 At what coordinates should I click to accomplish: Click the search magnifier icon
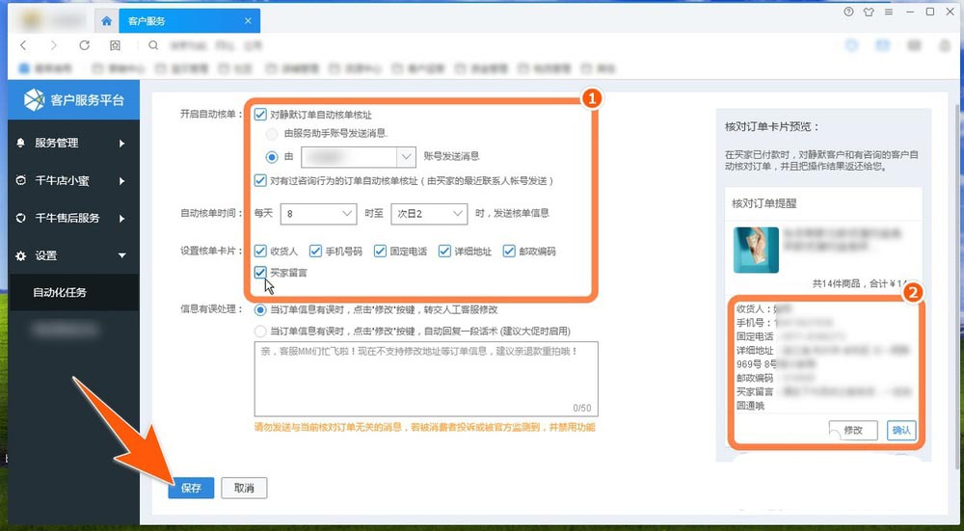153,45
